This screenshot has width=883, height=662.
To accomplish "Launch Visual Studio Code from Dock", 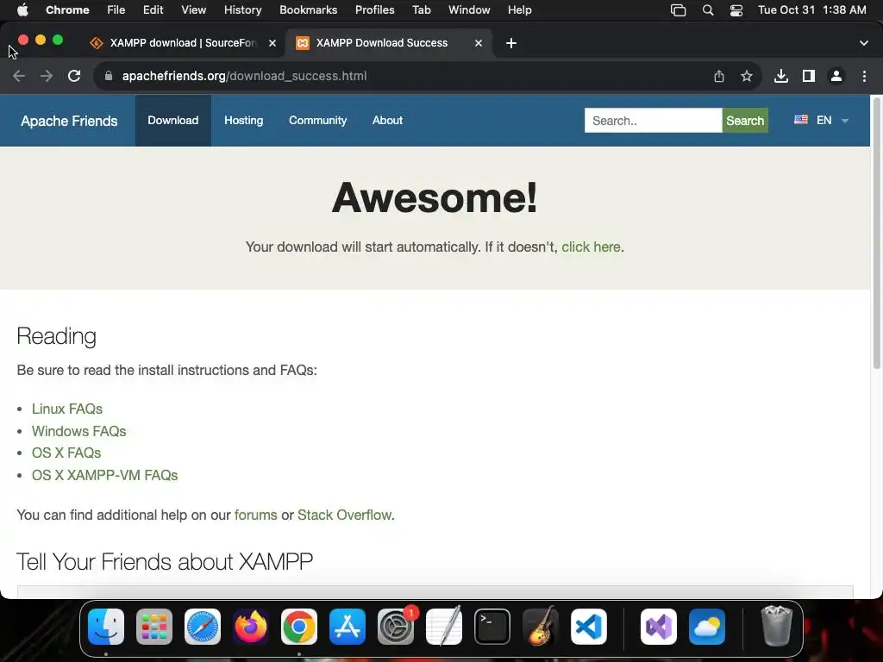I will [x=589, y=627].
